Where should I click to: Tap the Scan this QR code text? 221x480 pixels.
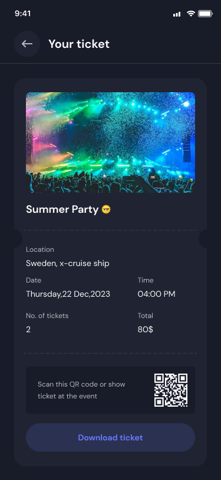[x=81, y=390]
